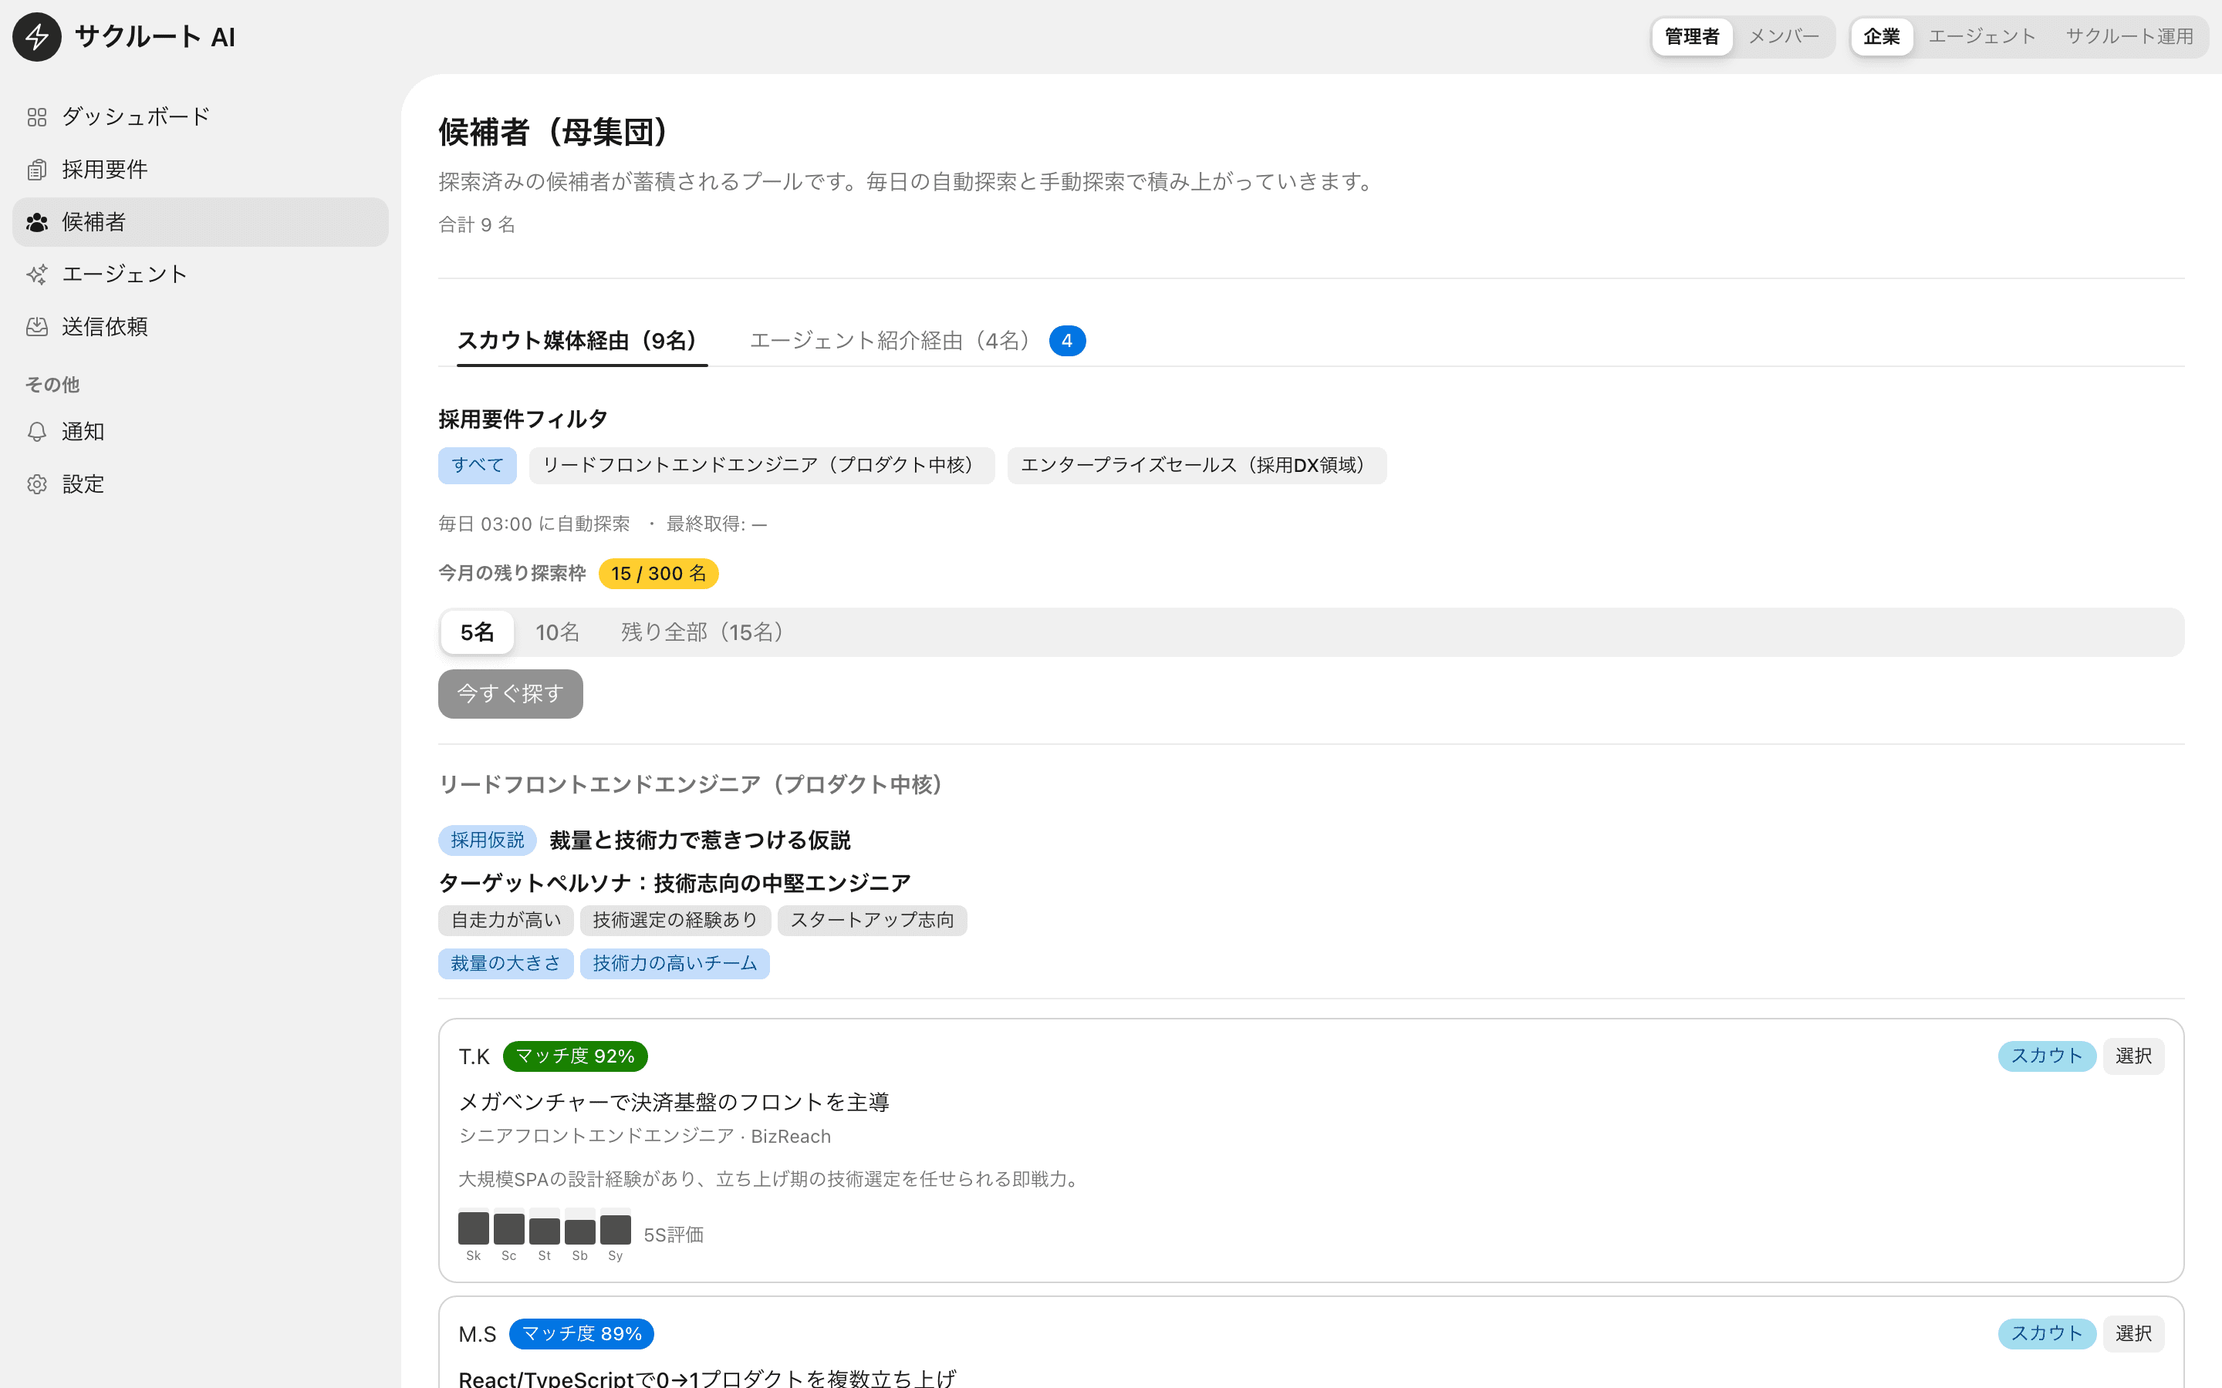Viewport: 2222px width, 1388px height.
Task: Open ダッシュボード in the sidebar
Action: pos(200,116)
